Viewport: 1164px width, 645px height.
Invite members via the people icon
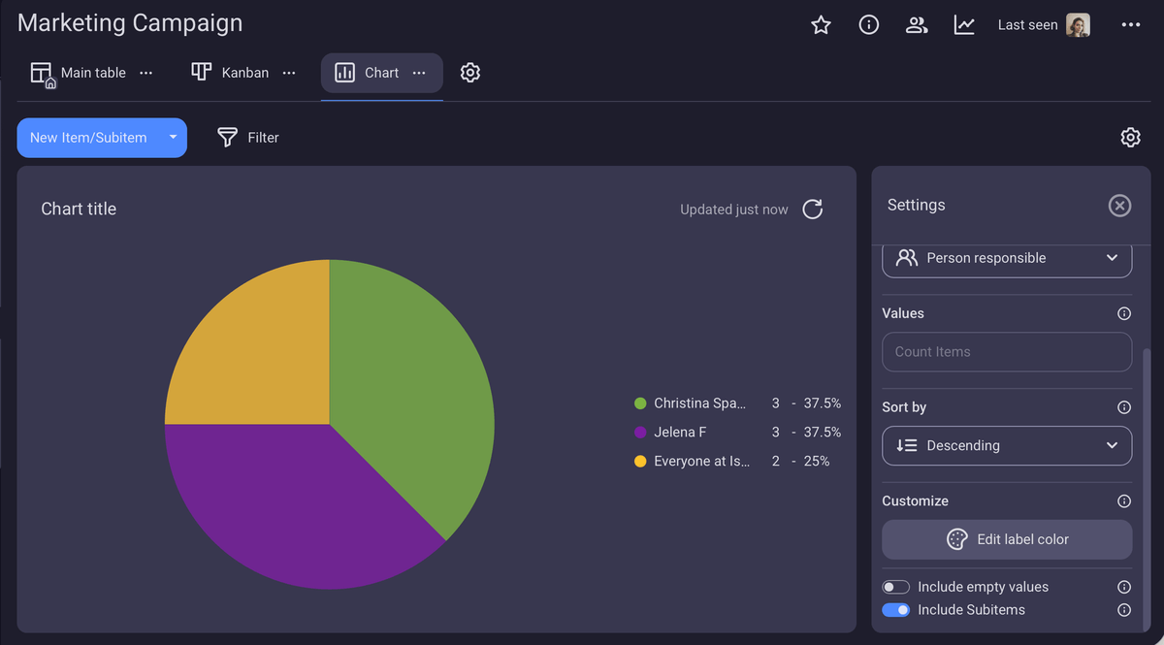(917, 25)
